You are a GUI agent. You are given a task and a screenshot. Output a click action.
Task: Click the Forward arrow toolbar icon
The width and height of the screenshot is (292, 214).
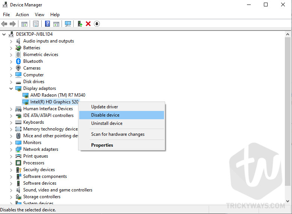pos(13,24)
